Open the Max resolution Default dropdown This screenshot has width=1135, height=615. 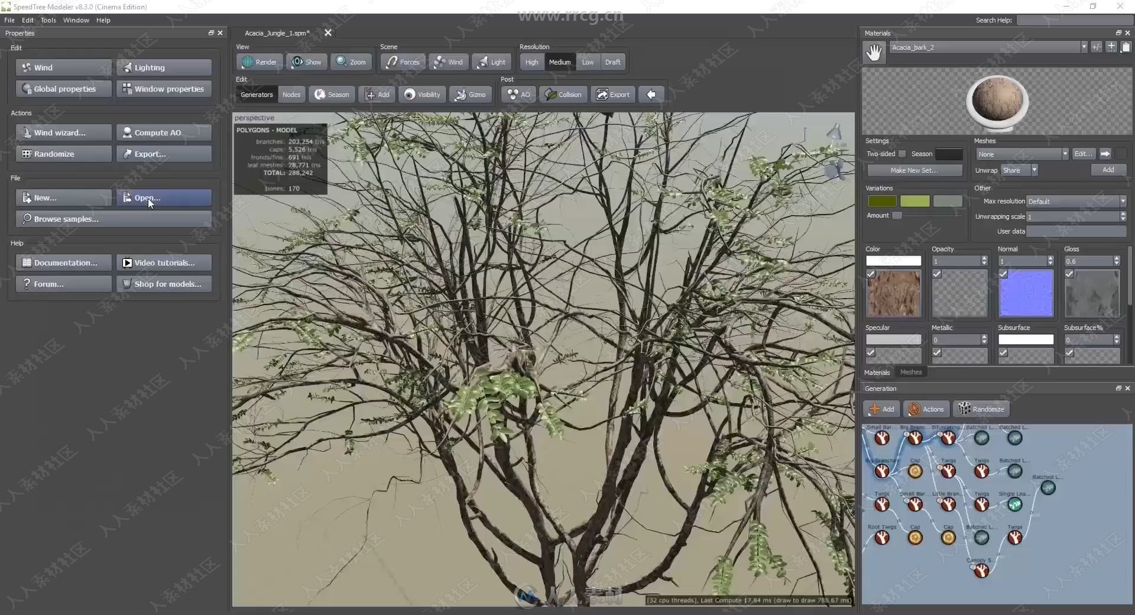click(x=1076, y=202)
